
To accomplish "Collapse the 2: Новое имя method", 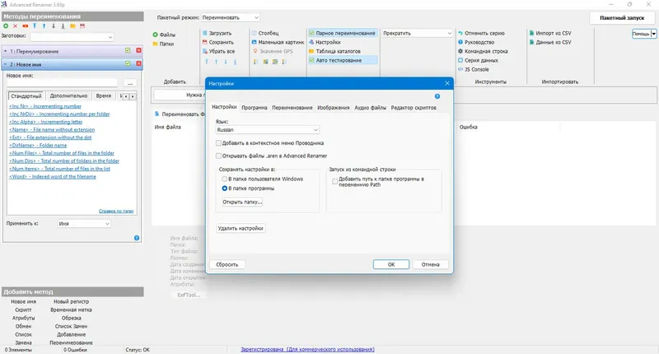I will click(5, 64).
